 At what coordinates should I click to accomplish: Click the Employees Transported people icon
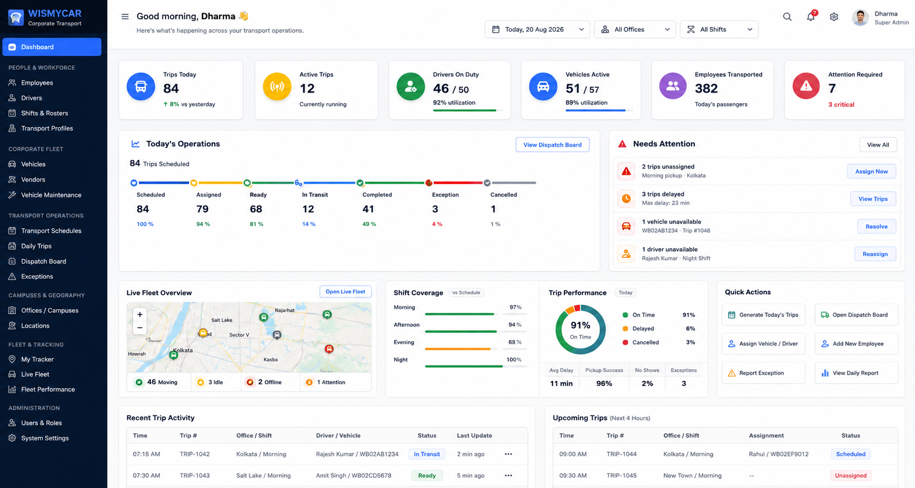click(673, 86)
